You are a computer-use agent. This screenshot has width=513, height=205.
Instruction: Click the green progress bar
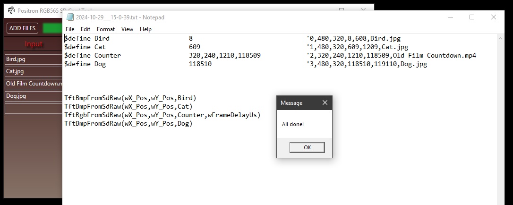point(52,28)
